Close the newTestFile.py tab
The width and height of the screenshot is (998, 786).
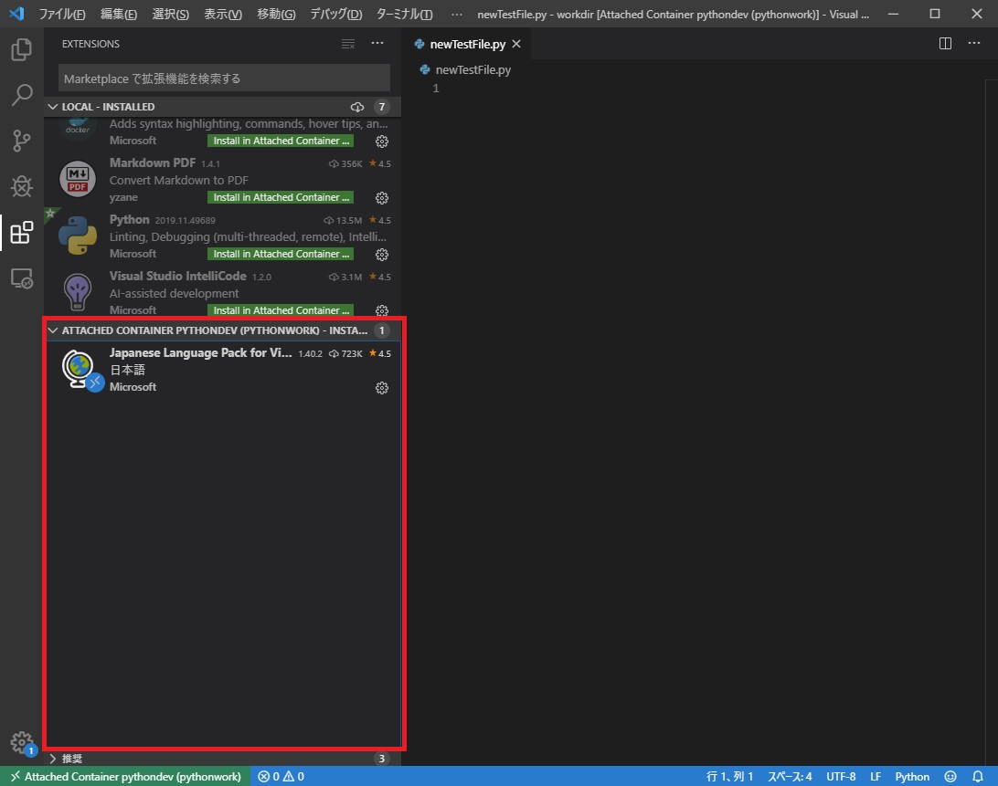coord(516,44)
